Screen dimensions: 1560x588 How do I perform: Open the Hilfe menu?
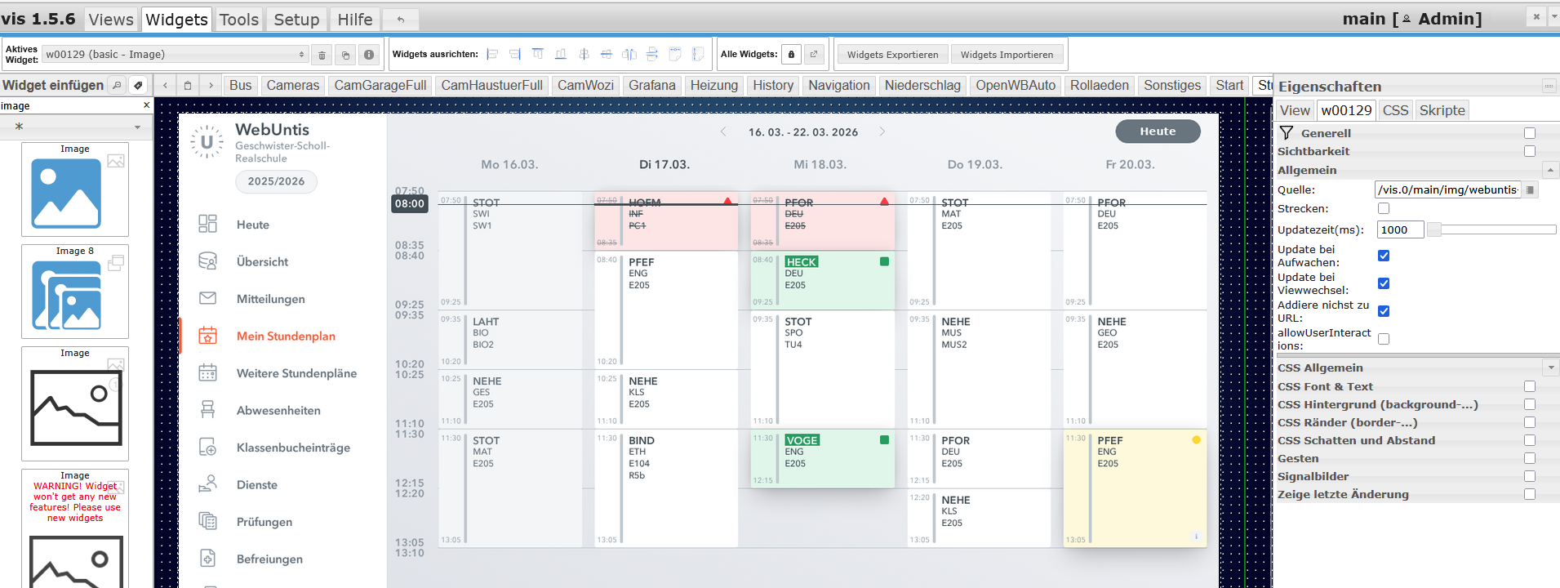tap(355, 20)
